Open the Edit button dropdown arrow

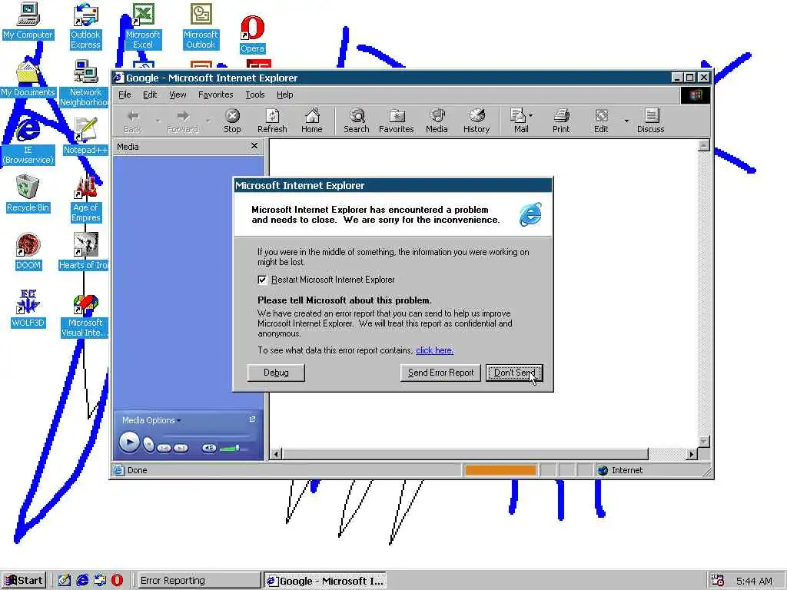pyautogui.click(x=626, y=121)
